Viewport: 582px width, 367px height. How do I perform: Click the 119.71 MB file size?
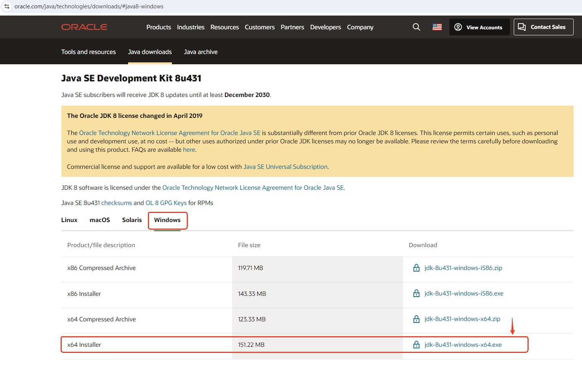(250, 268)
